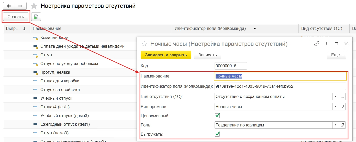This screenshot has height=142, width=356.
Task: Open the Роль field's linked item
Action: pos(342,125)
